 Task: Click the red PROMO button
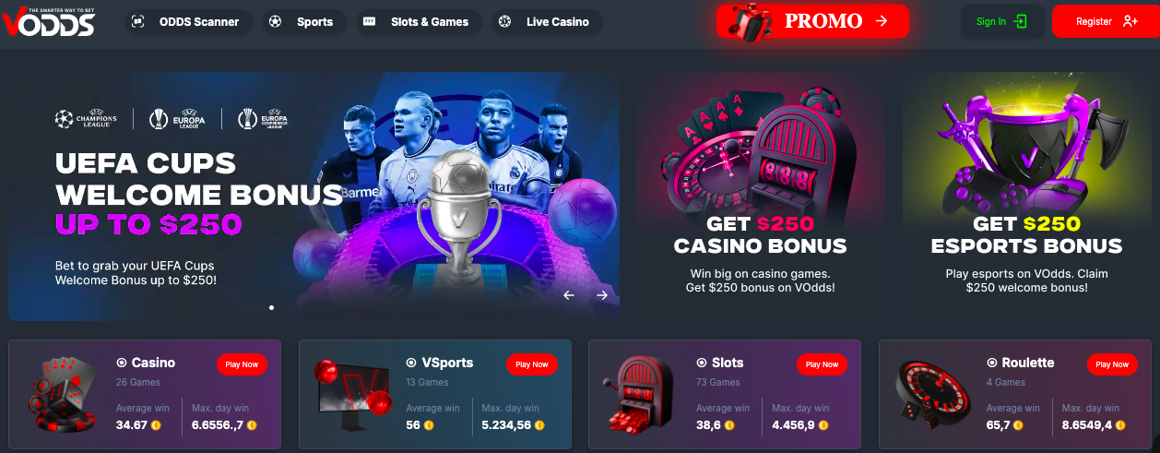812,21
